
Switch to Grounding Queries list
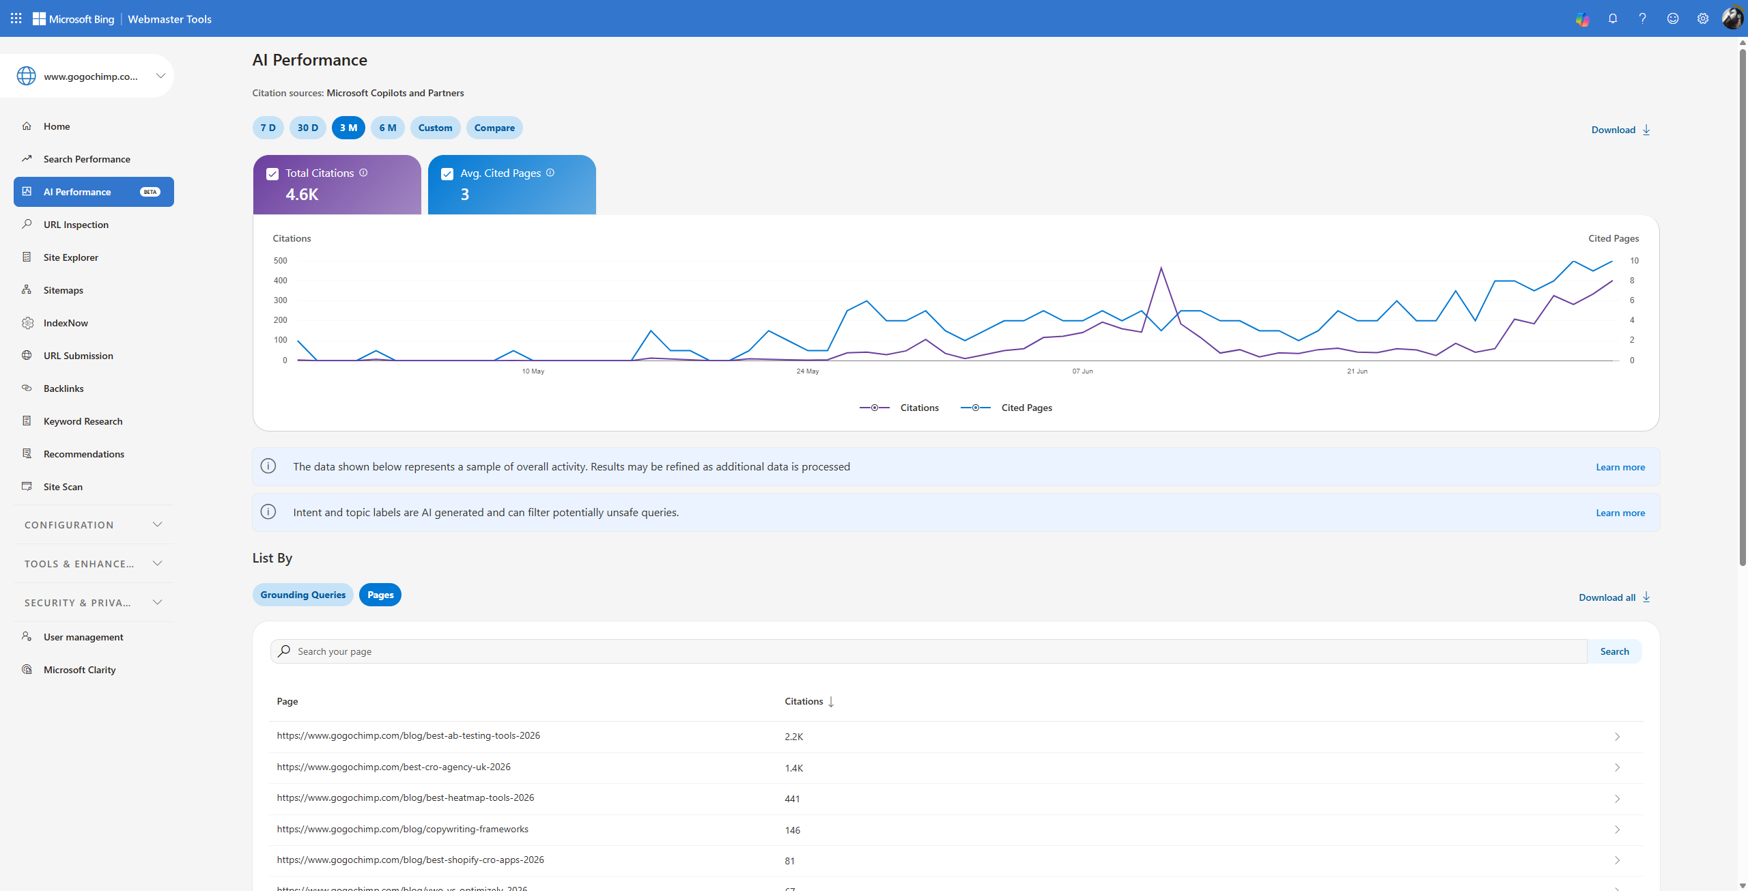303,595
